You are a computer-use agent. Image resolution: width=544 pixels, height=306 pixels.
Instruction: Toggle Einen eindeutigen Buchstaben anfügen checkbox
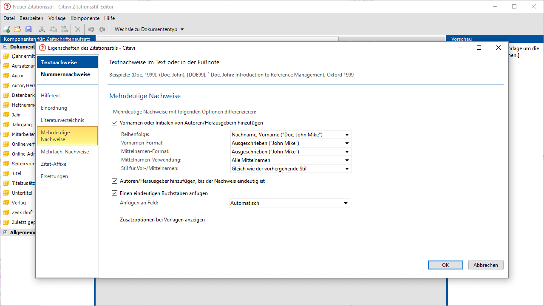coord(114,193)
